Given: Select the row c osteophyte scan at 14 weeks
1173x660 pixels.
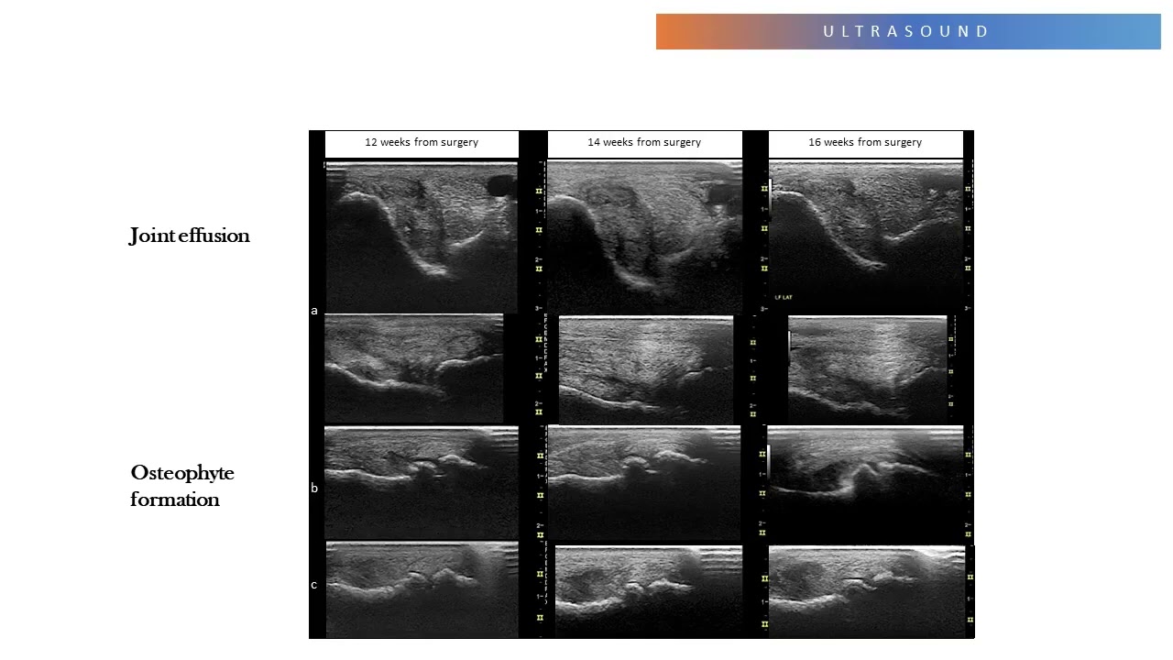Looking at the screenshot, I should (x=649, y=592).
